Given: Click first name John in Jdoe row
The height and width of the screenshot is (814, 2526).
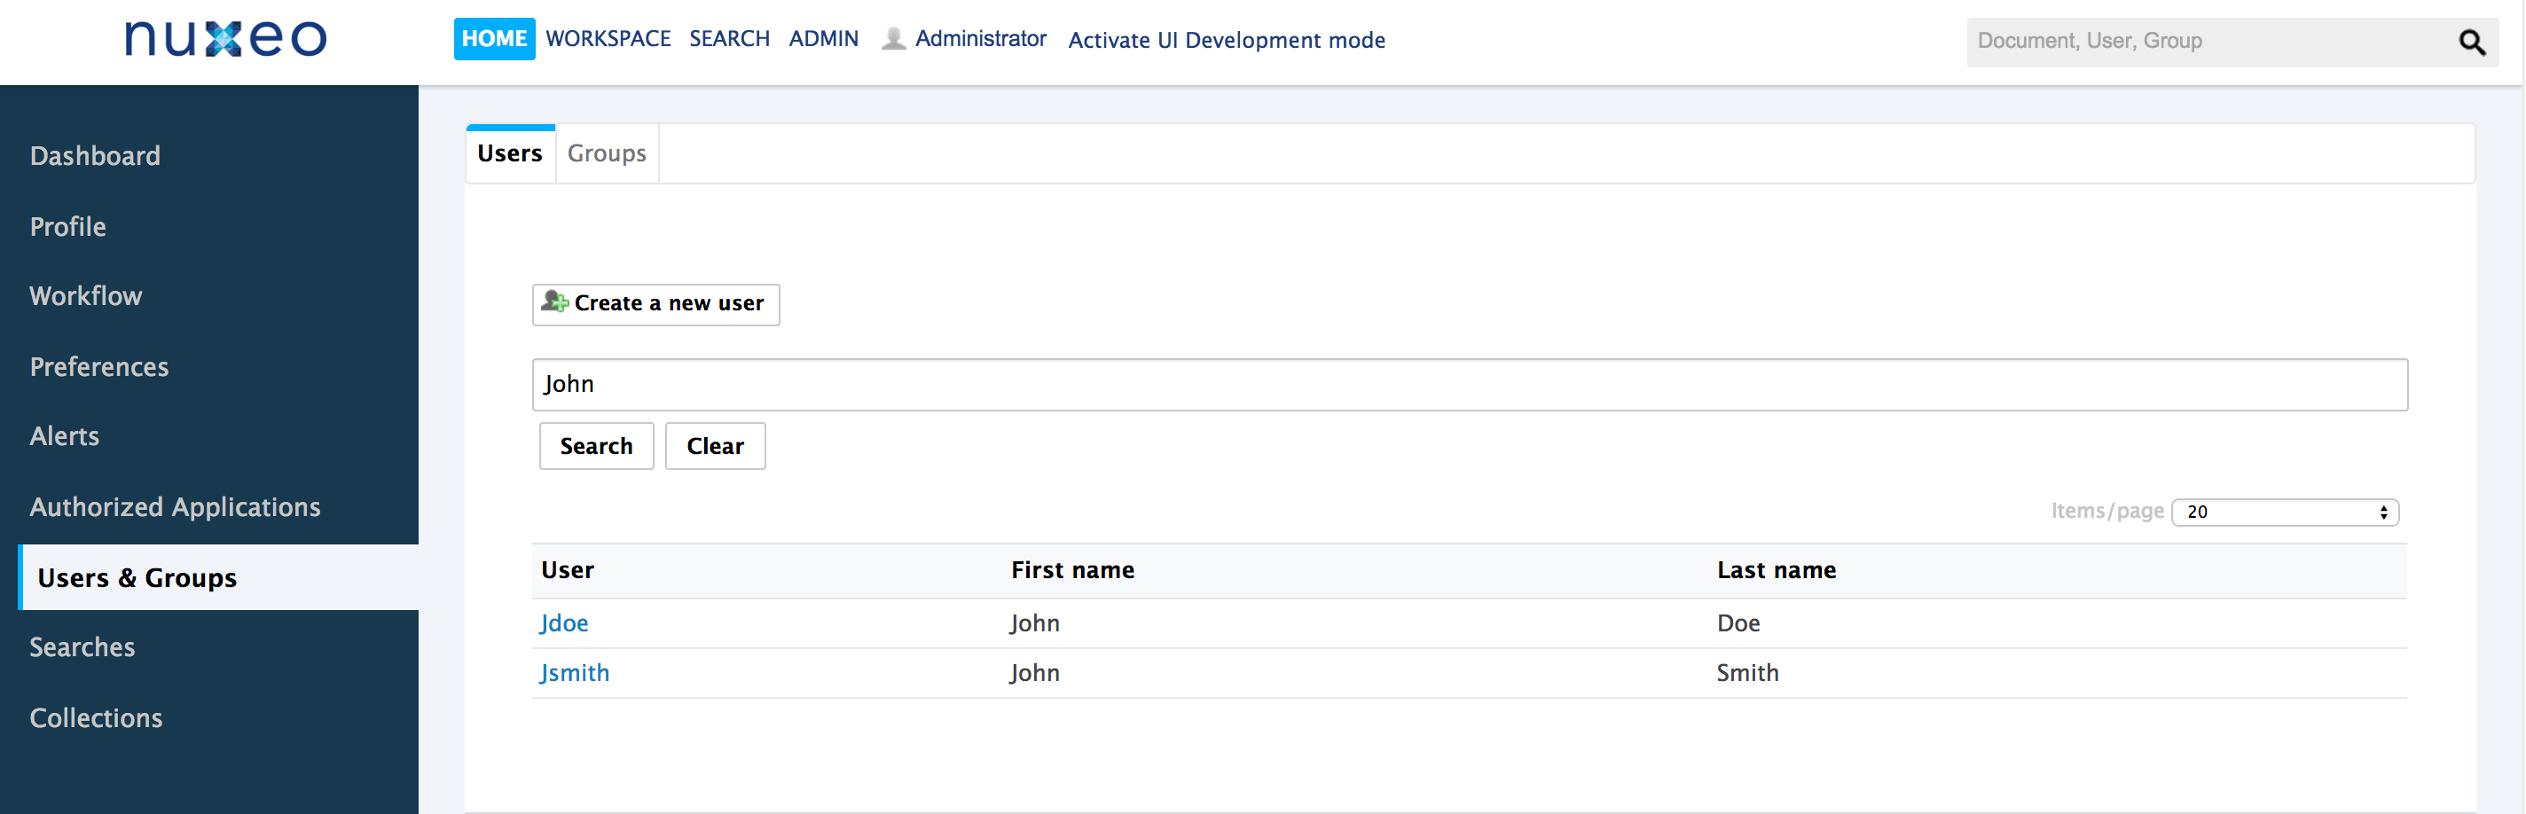Looking at the screenshot, I should point(1034,623).
